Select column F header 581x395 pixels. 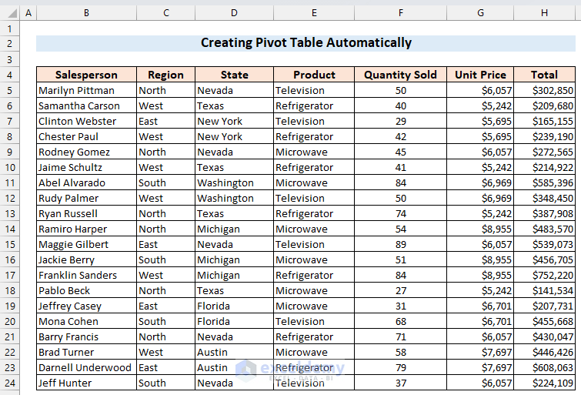(401, 13)
